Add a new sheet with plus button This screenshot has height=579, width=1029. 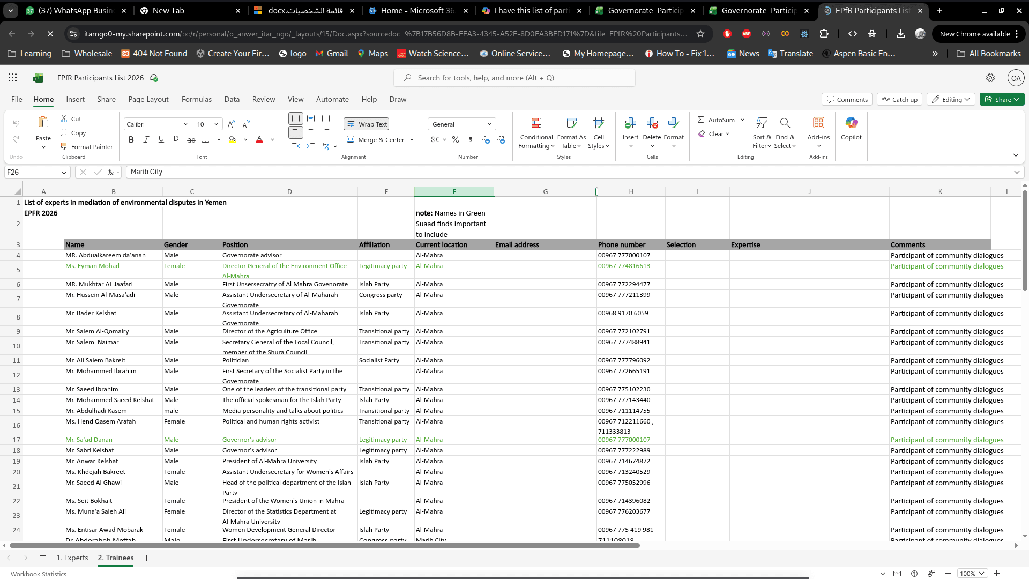146,558
